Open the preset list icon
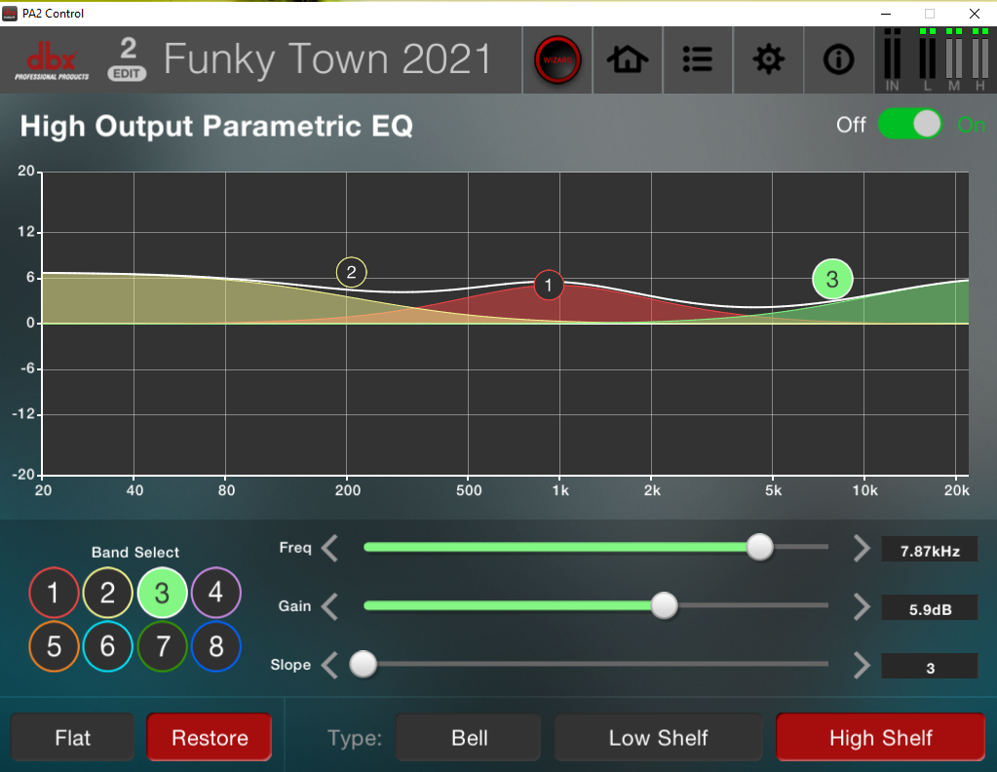997x772 pixels. point(698,60)
